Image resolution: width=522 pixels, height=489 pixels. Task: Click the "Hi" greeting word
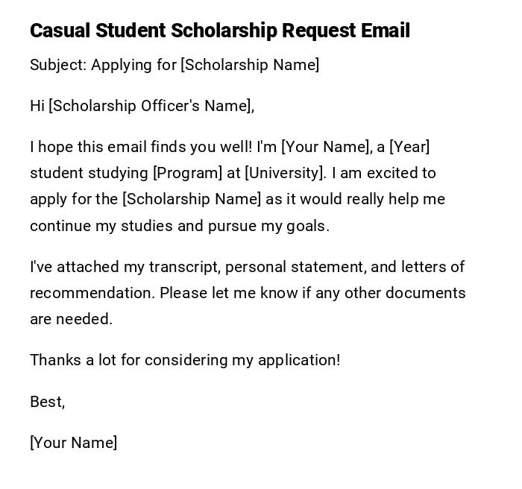[x=37, y=106]
